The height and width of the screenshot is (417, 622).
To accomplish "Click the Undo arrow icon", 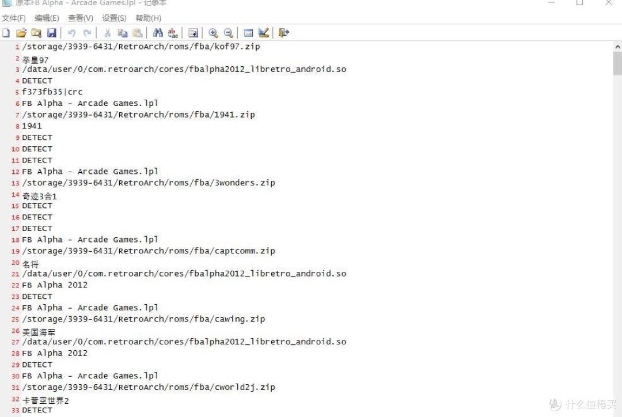I will (72, 33).
